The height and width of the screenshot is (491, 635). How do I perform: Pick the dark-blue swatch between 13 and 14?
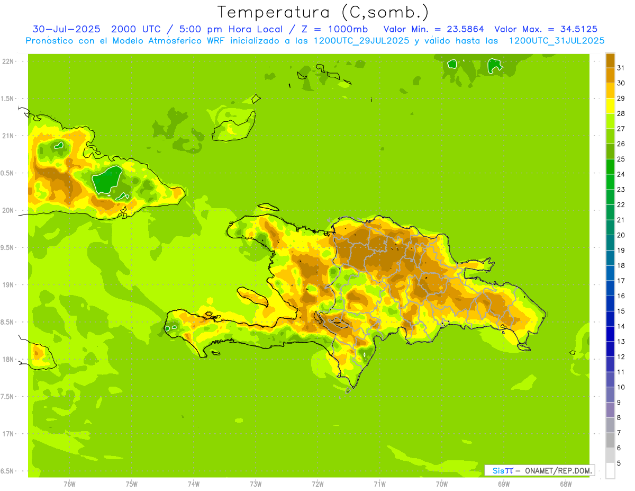(610, 334)
